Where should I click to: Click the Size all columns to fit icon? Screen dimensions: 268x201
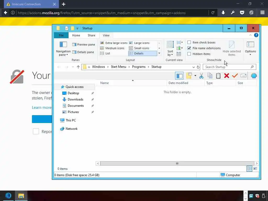tap(178, 54)
